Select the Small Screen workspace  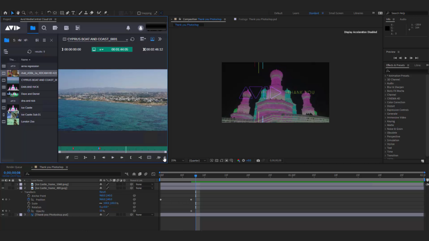pos(336,13)
